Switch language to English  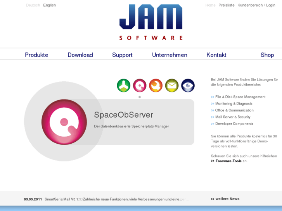[x=50, y=5]
